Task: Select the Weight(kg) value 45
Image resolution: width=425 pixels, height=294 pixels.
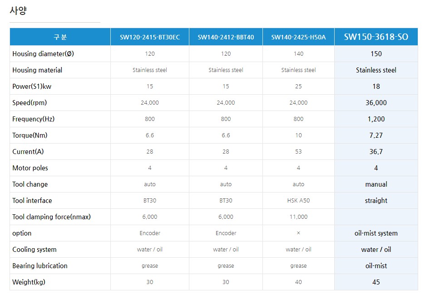Action: coord(376,282)
